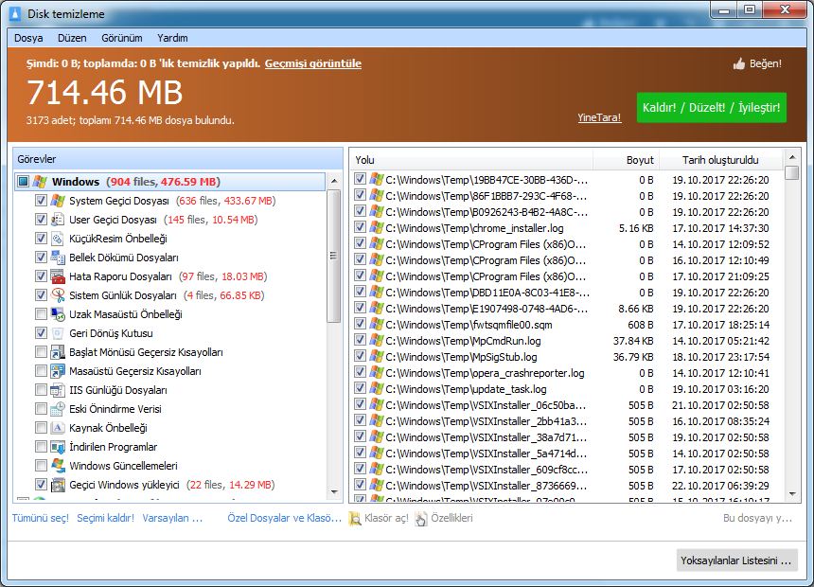Click the file icon for MpCmdRun.log
The height and width of the screenshot is (587, 814).
[x=377, y=340]
